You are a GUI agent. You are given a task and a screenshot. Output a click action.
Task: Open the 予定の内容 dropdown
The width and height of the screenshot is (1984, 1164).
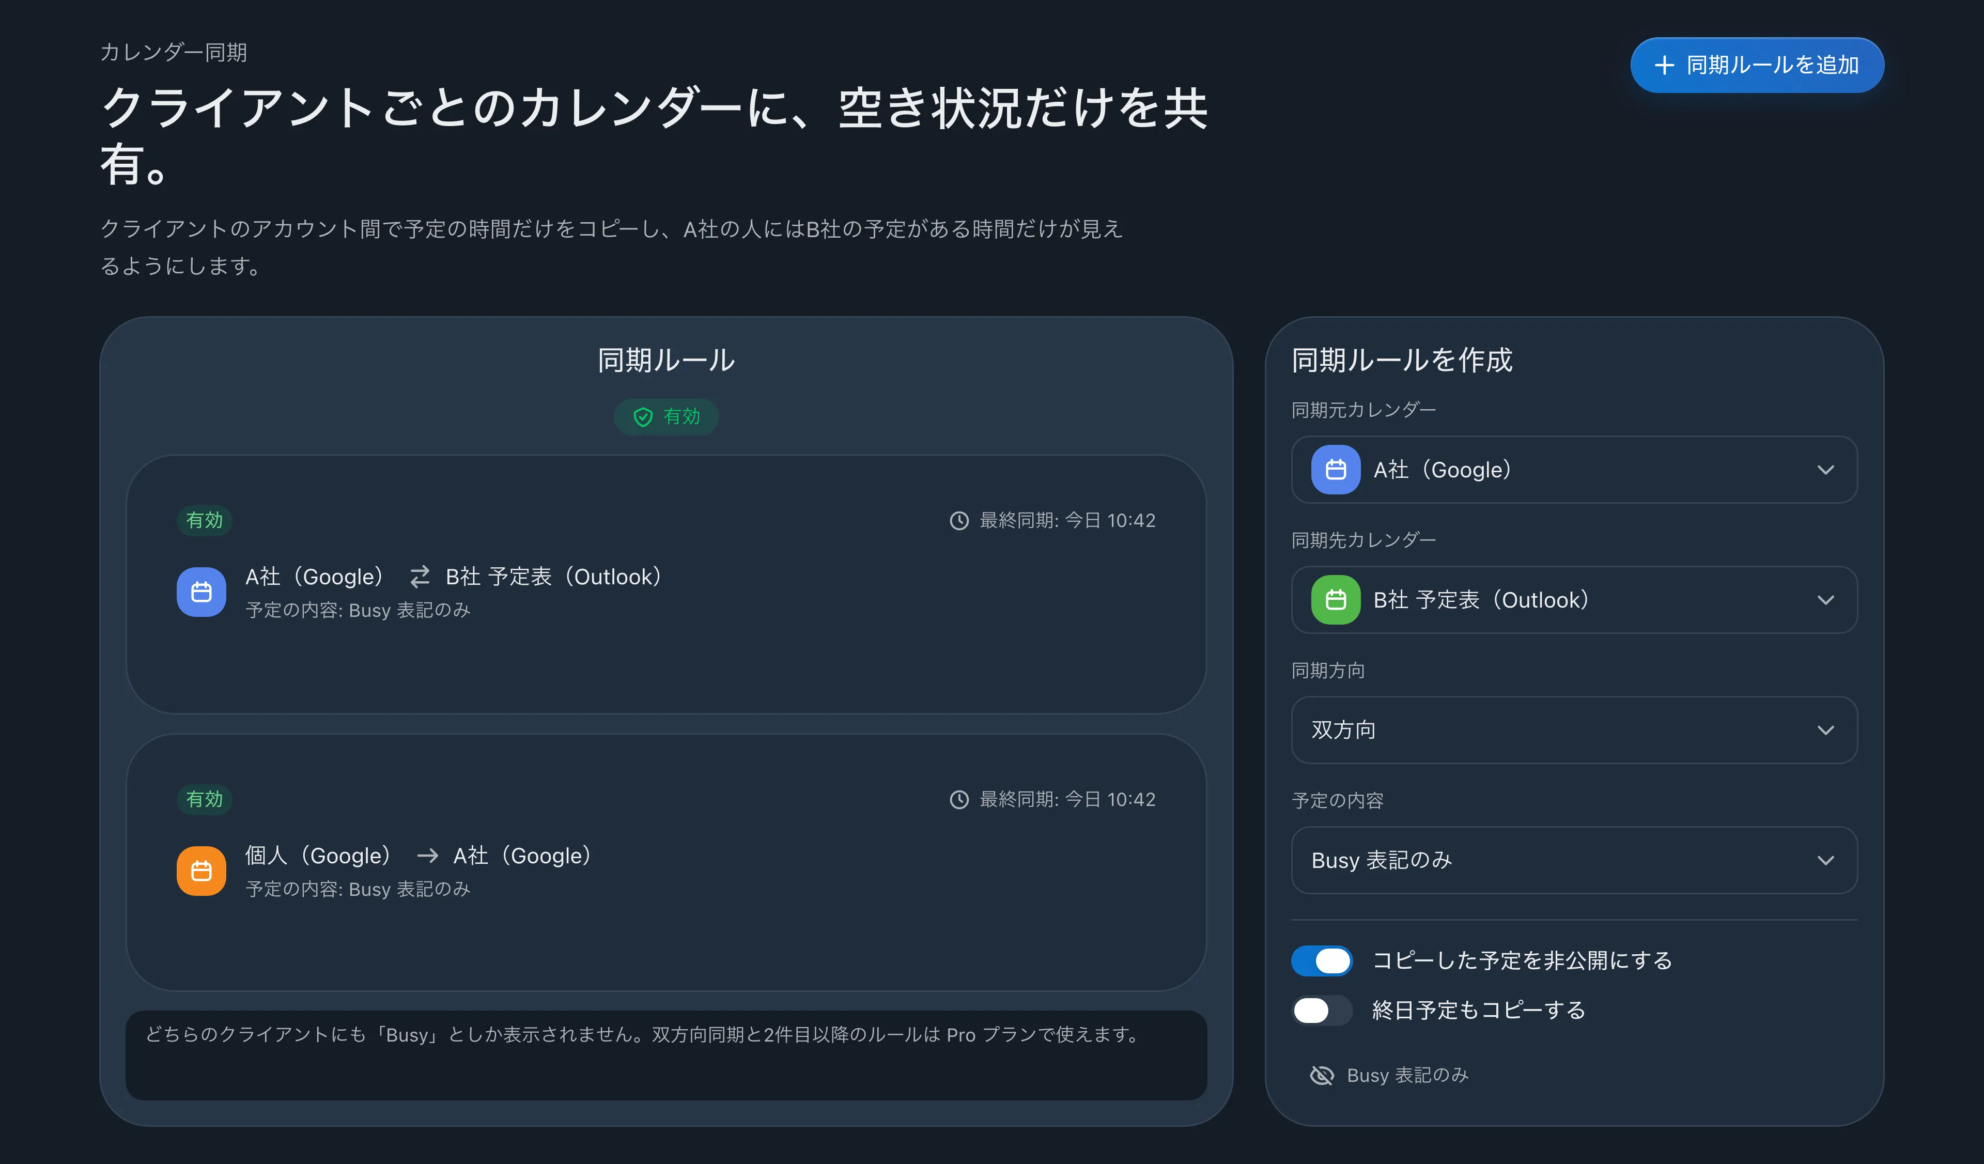coord(1574,860)
